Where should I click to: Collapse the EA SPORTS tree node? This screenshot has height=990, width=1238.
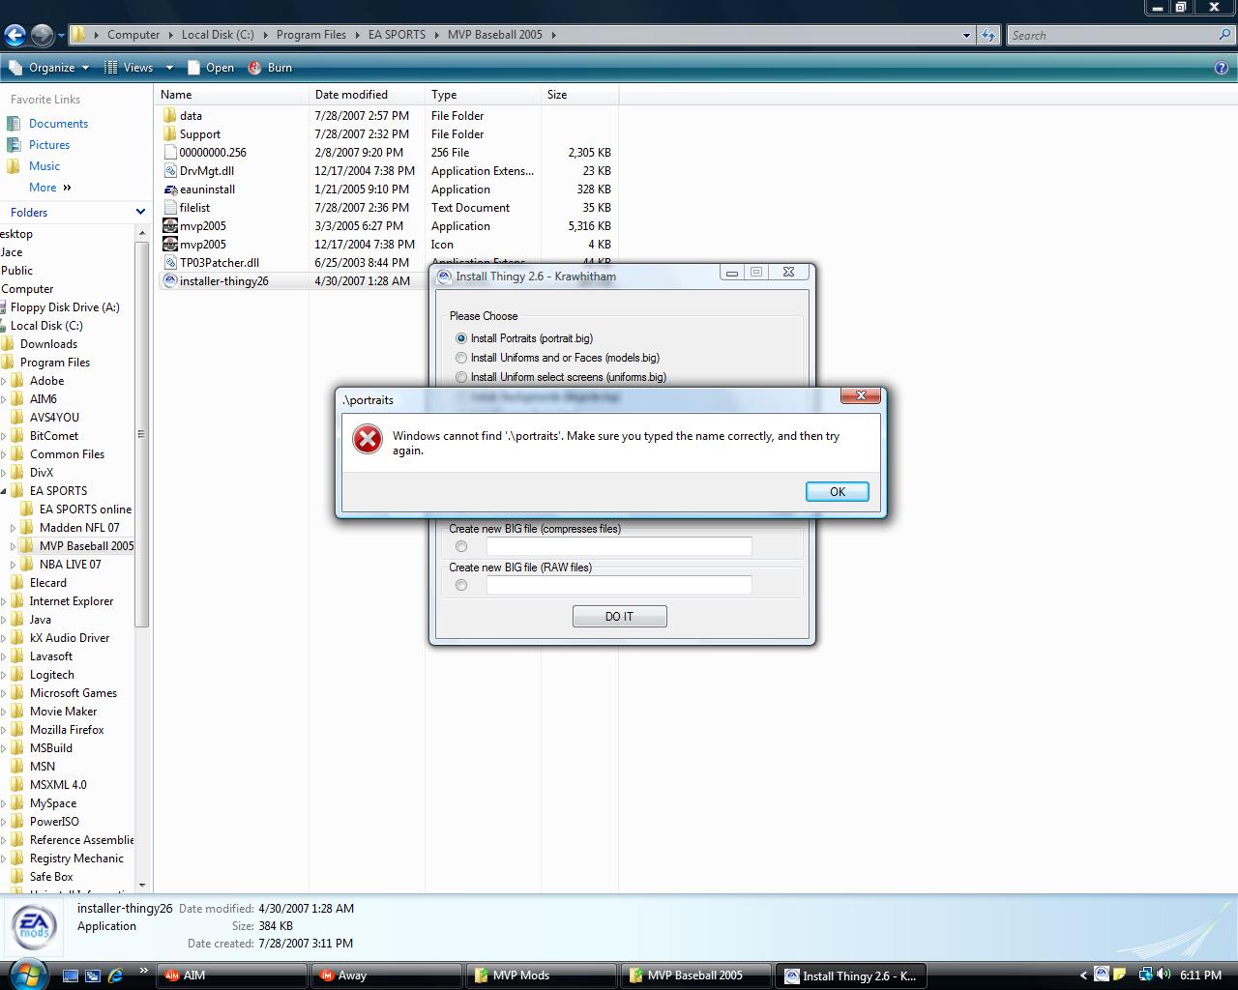4,491
